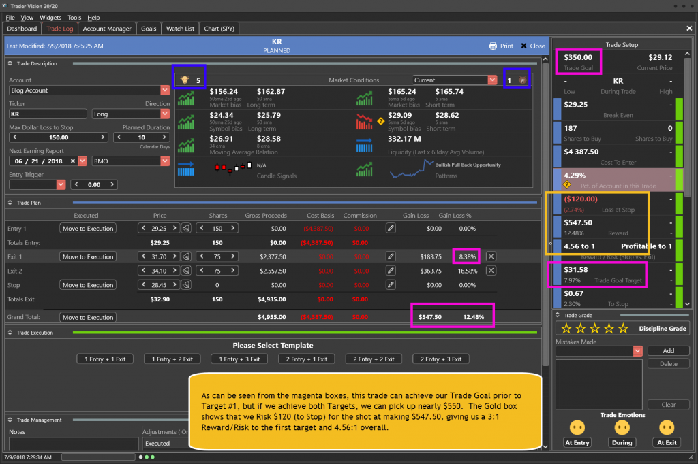Switch to the Account Manager tab

click(107, 29)
